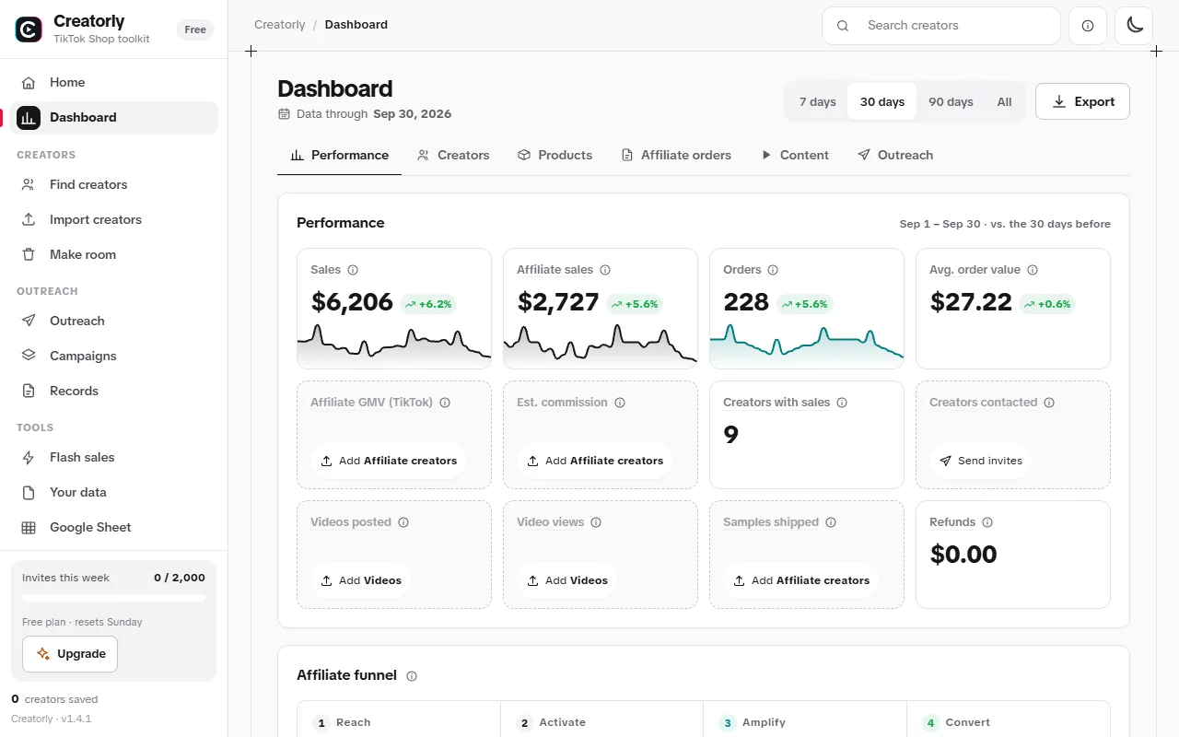The image size is (1179, 737).
Task: Open Find creators in sidebar
Action: click(114, 184)
